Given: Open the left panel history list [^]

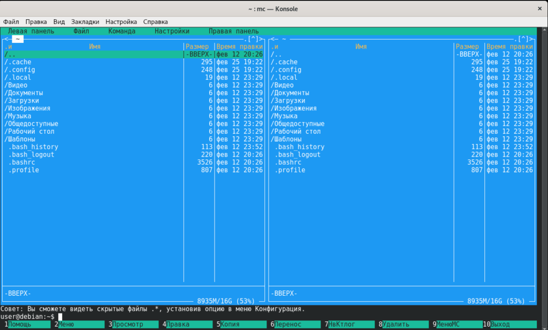Looking at the screenshot, I should (x=253, y=39).
